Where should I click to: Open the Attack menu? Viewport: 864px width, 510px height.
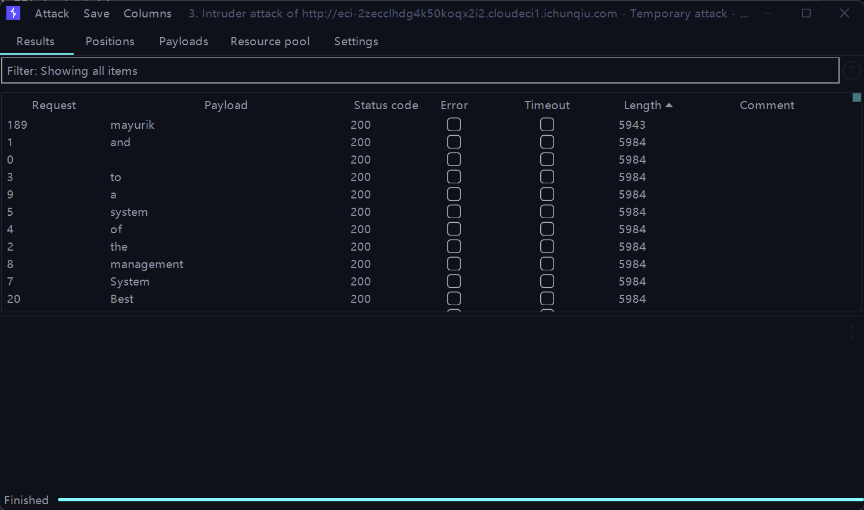point(52,13)
